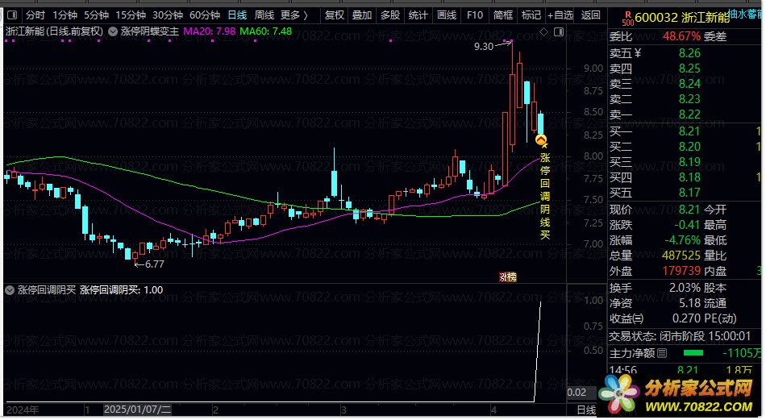Image resolution: width=766 pixels, height=420 pixels.
Task: Click the 卖三 price 8.24
Action: 689,84
